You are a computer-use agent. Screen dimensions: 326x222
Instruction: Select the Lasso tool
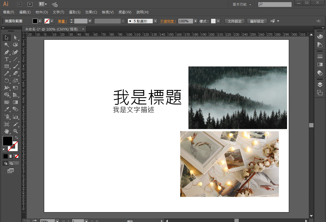15,45
